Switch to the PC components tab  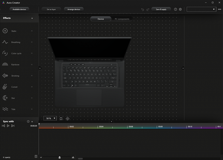122,19
